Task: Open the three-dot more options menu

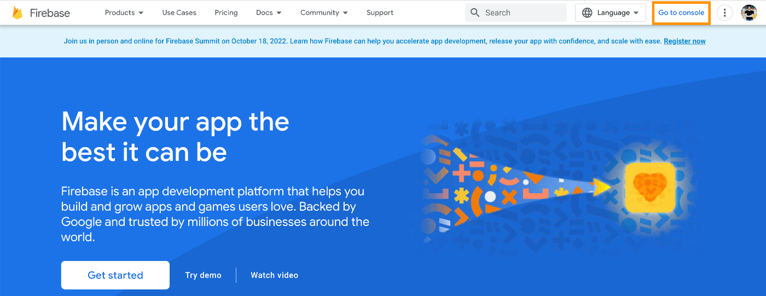Action: click(724, 13)
